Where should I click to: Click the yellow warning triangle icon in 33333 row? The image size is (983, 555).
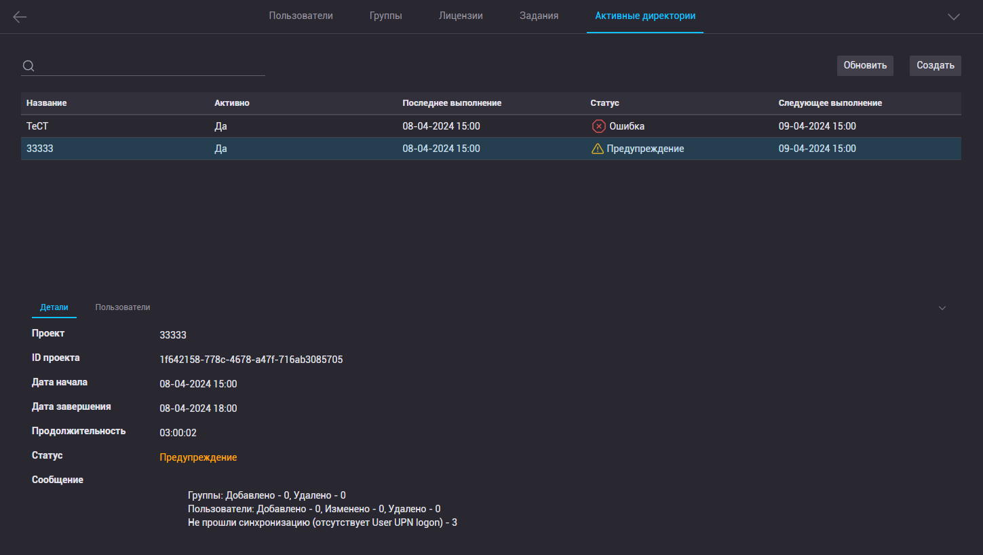[x=598, y=149]
